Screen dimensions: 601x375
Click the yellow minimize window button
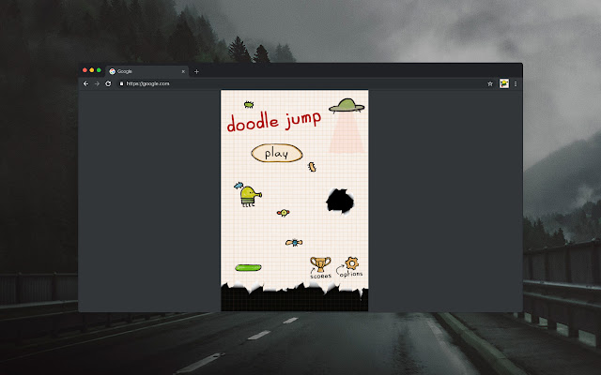coord(92,70)
